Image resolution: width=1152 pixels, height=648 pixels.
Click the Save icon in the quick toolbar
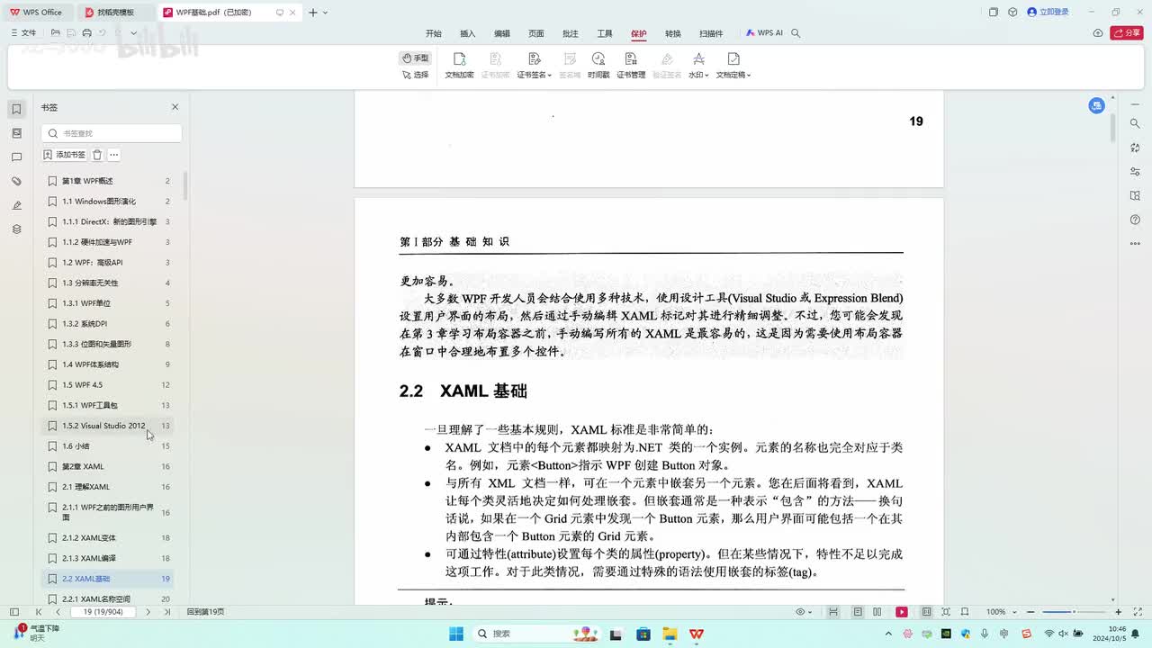[71, 33]
